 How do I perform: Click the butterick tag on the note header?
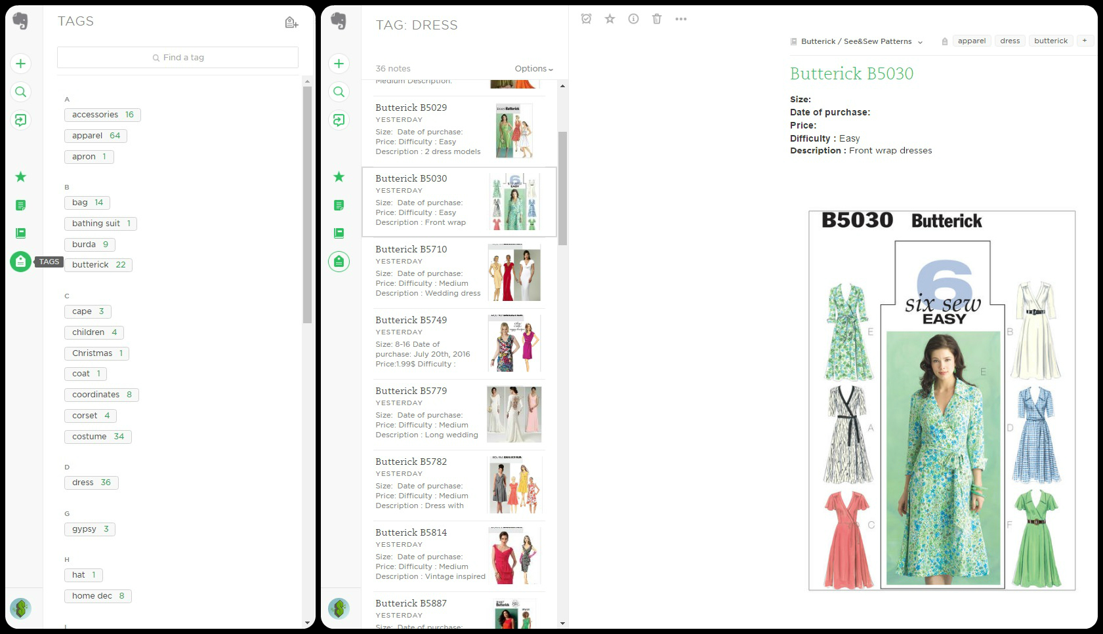pyautogui.click(x=1051, y=41)
